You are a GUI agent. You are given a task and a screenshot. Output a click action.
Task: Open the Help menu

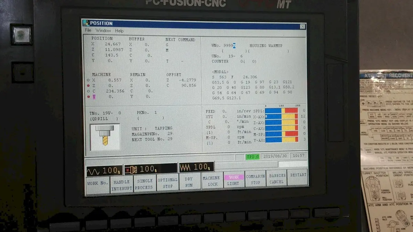point(119,31)
